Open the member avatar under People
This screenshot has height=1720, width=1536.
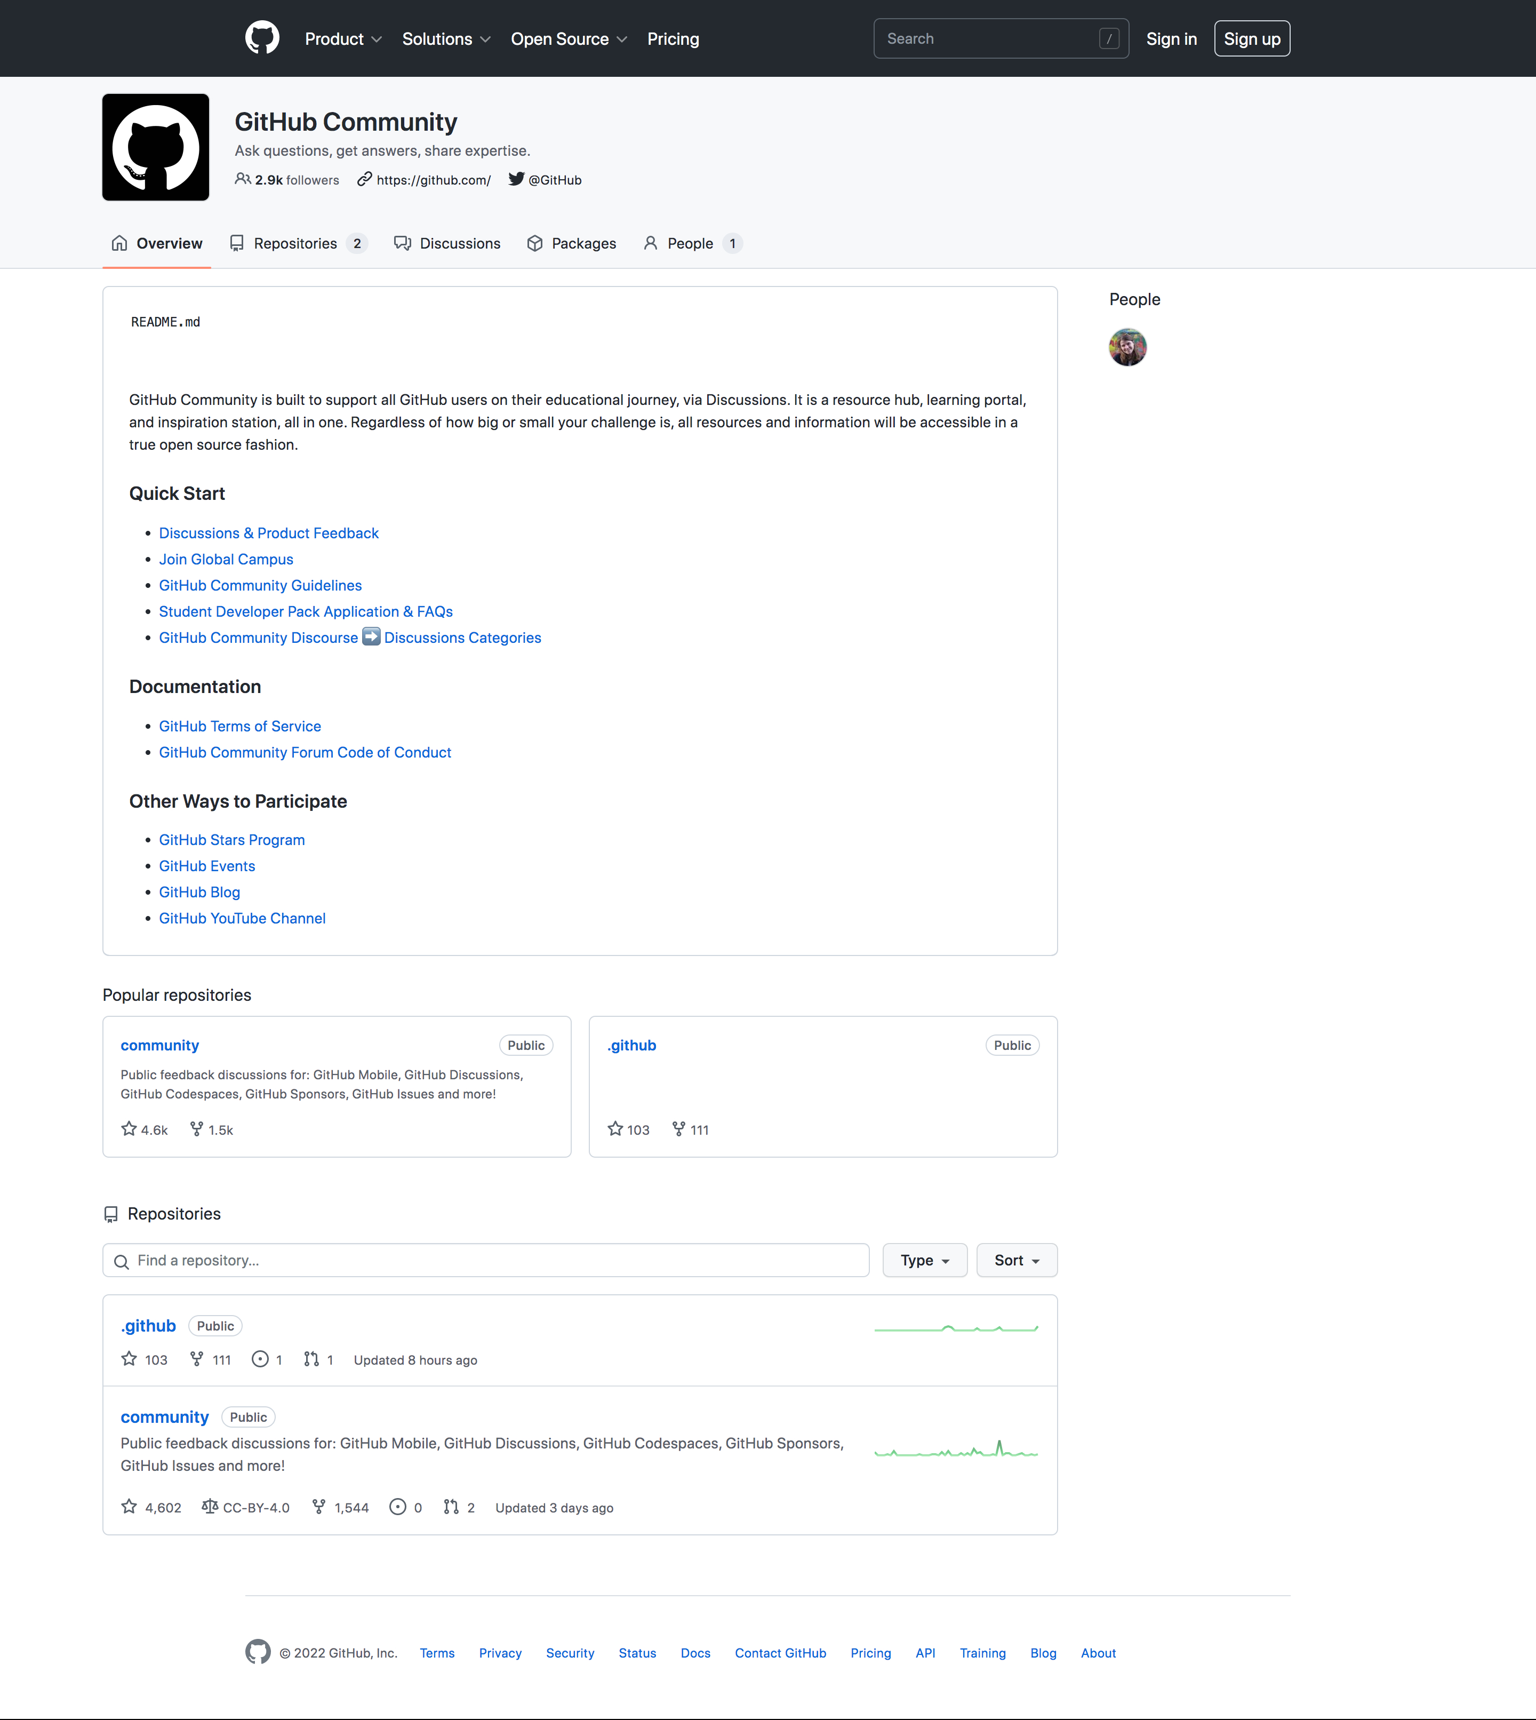(x=1127, y=347)
